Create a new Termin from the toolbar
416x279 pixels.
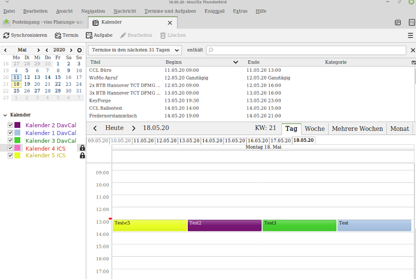(67, 35)
